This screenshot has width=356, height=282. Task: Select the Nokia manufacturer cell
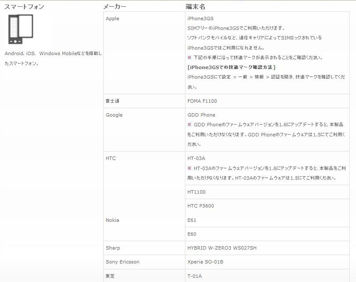144,227
